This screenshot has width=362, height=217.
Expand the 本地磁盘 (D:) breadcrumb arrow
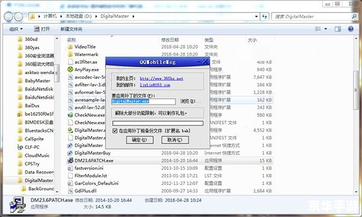[x=96, y=16]
